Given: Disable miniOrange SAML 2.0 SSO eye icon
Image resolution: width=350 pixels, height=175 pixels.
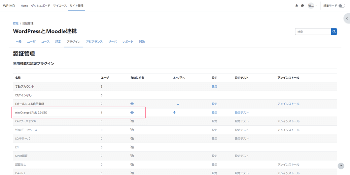Looking at the screenshot, I should click(132, 112).
